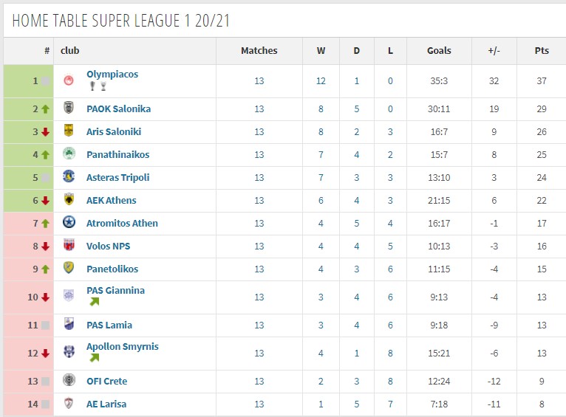Click the PAOK Salonika crest icon

click(x=69, y=108)
